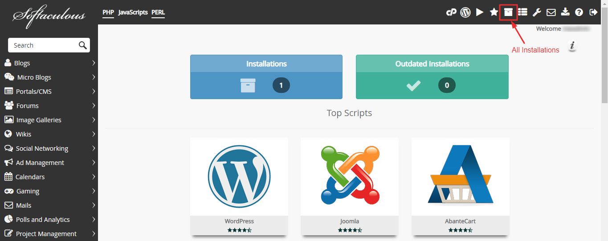The image size is (608, 241).
Task: Expand the Forums sidebar category
Action: pyautogui.click(x=49, y=106)
